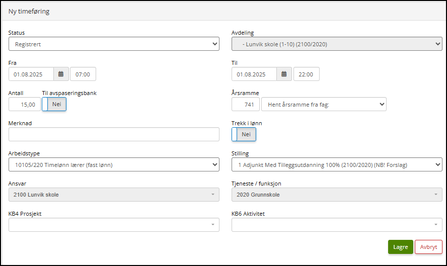Open Tjeneste / funksjon 2020 Grunnskole selector
The image size is (447, 266).
[337, 195]
